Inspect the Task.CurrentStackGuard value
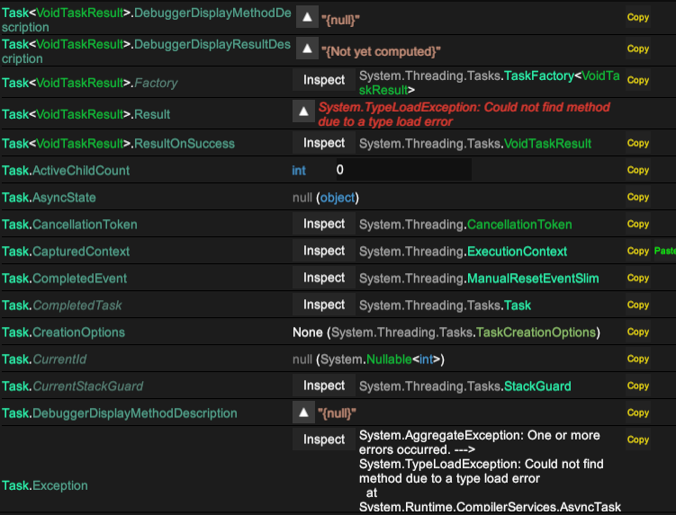676x515 pixels. [x=324, y=386]
